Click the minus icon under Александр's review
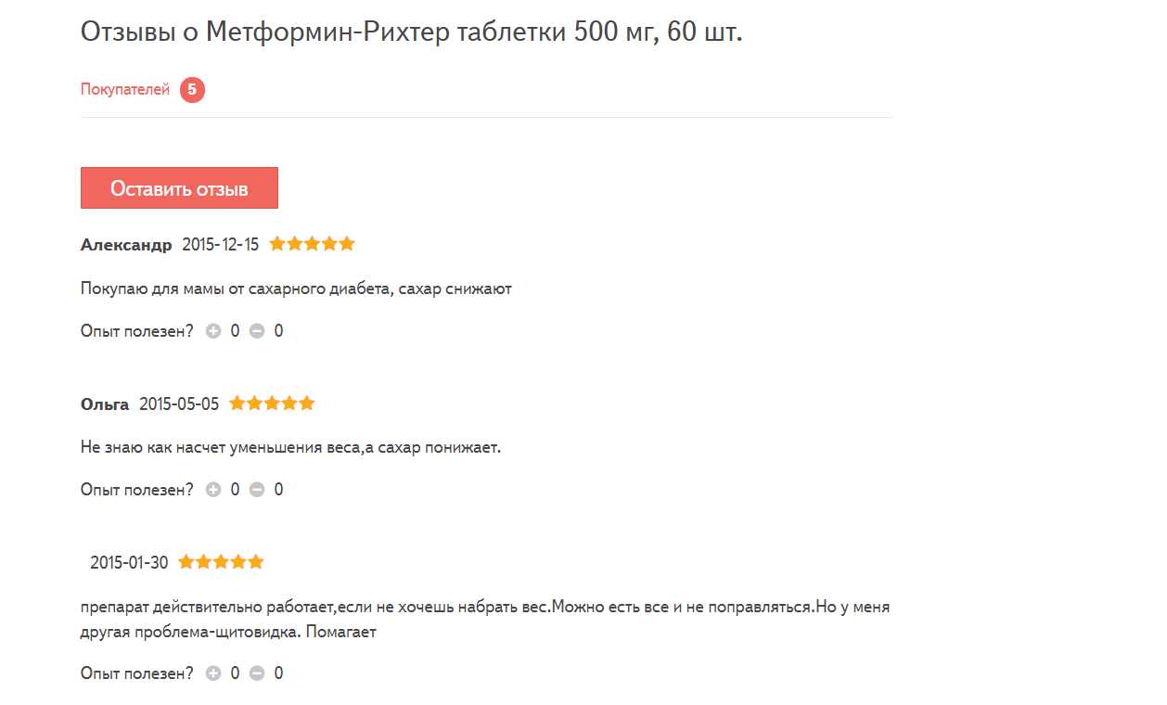Screen dimensions: 1167x705 (257, 331)
